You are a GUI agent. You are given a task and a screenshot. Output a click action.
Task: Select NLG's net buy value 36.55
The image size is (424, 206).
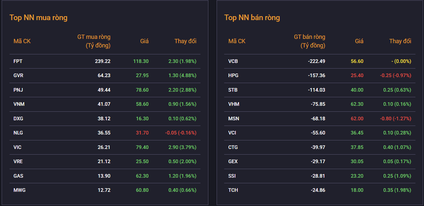104,133
